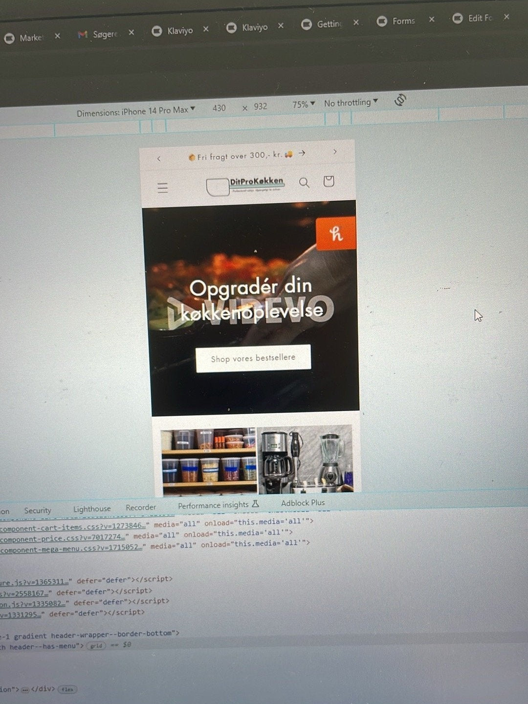Click Shop vores bestsellere button
This screenshot has height=704, width=528.
click(253, 358)
